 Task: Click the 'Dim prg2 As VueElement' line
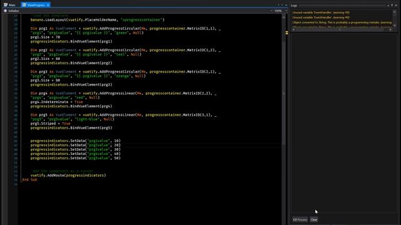pos(125,50)
